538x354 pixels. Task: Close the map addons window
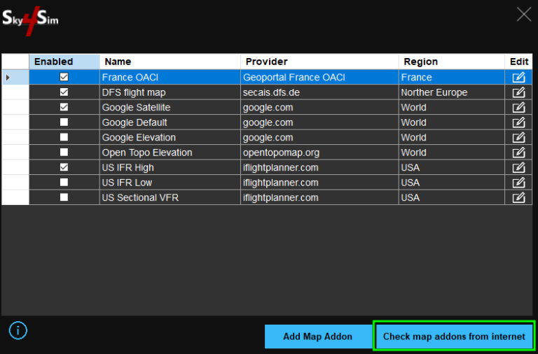(x=523, y=15)
